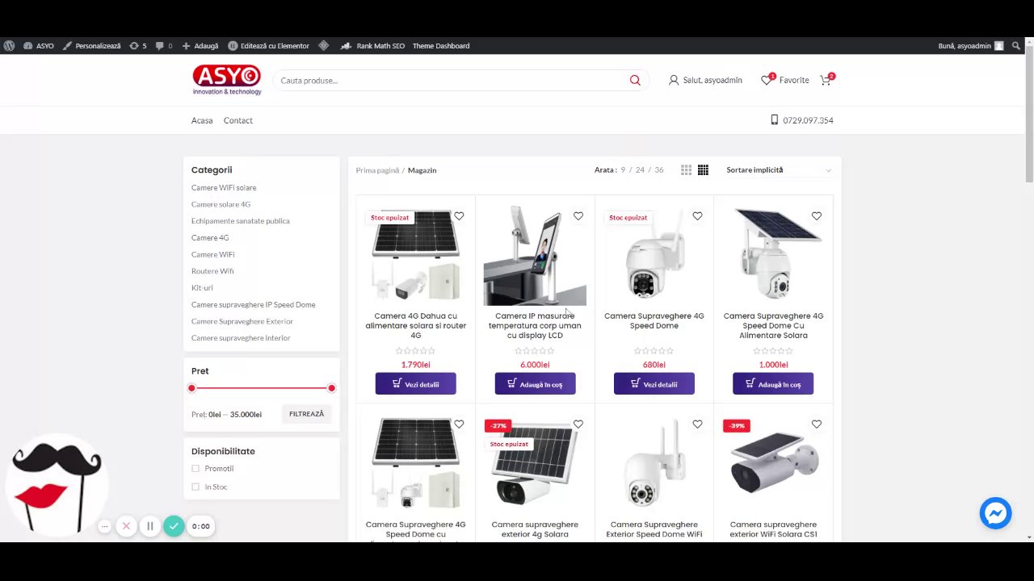Image resolution: width=1034 pixels, height=581 pixels.
Task: Show 24 products per page
Action: (x=640, y=170)
